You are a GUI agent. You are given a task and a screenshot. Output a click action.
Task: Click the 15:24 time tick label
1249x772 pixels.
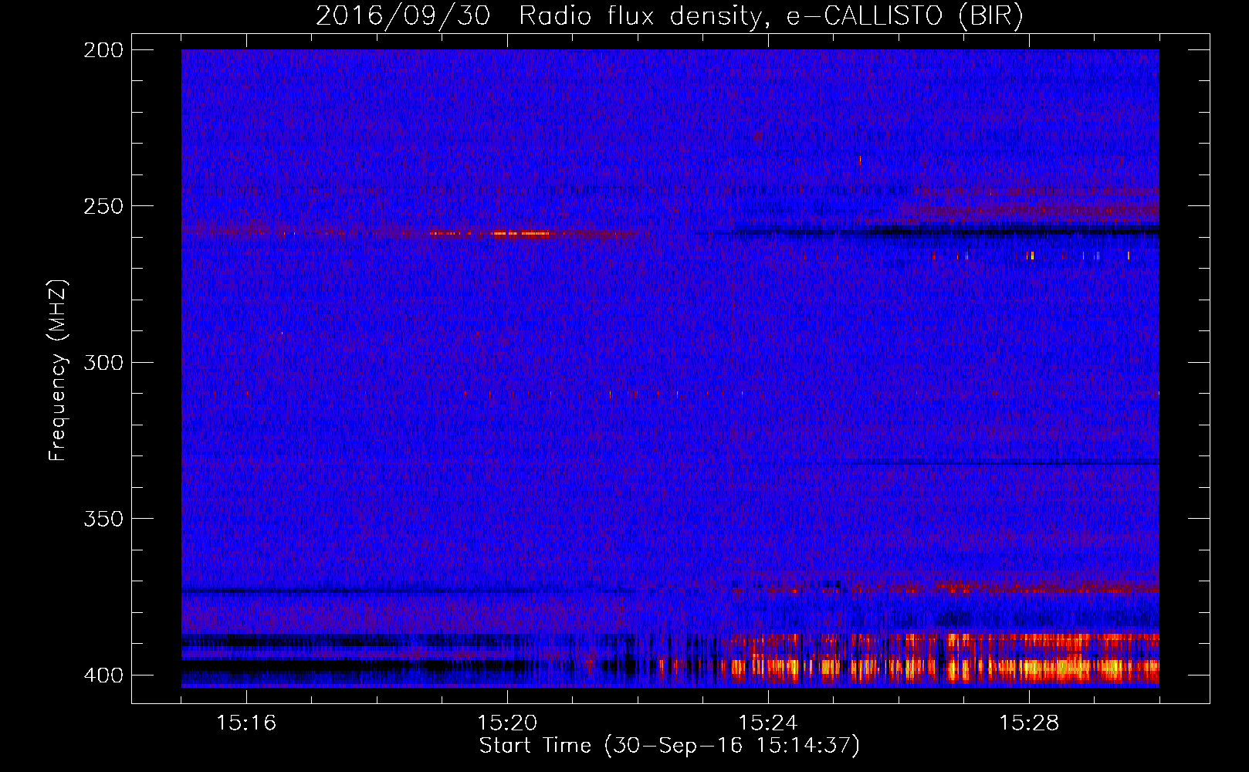tap(768, 723)
